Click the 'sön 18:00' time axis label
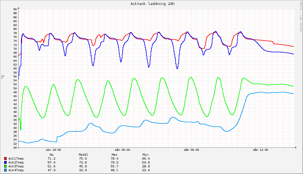The width and height of the screenshot is (303, 174). click(x=53, y=150)
